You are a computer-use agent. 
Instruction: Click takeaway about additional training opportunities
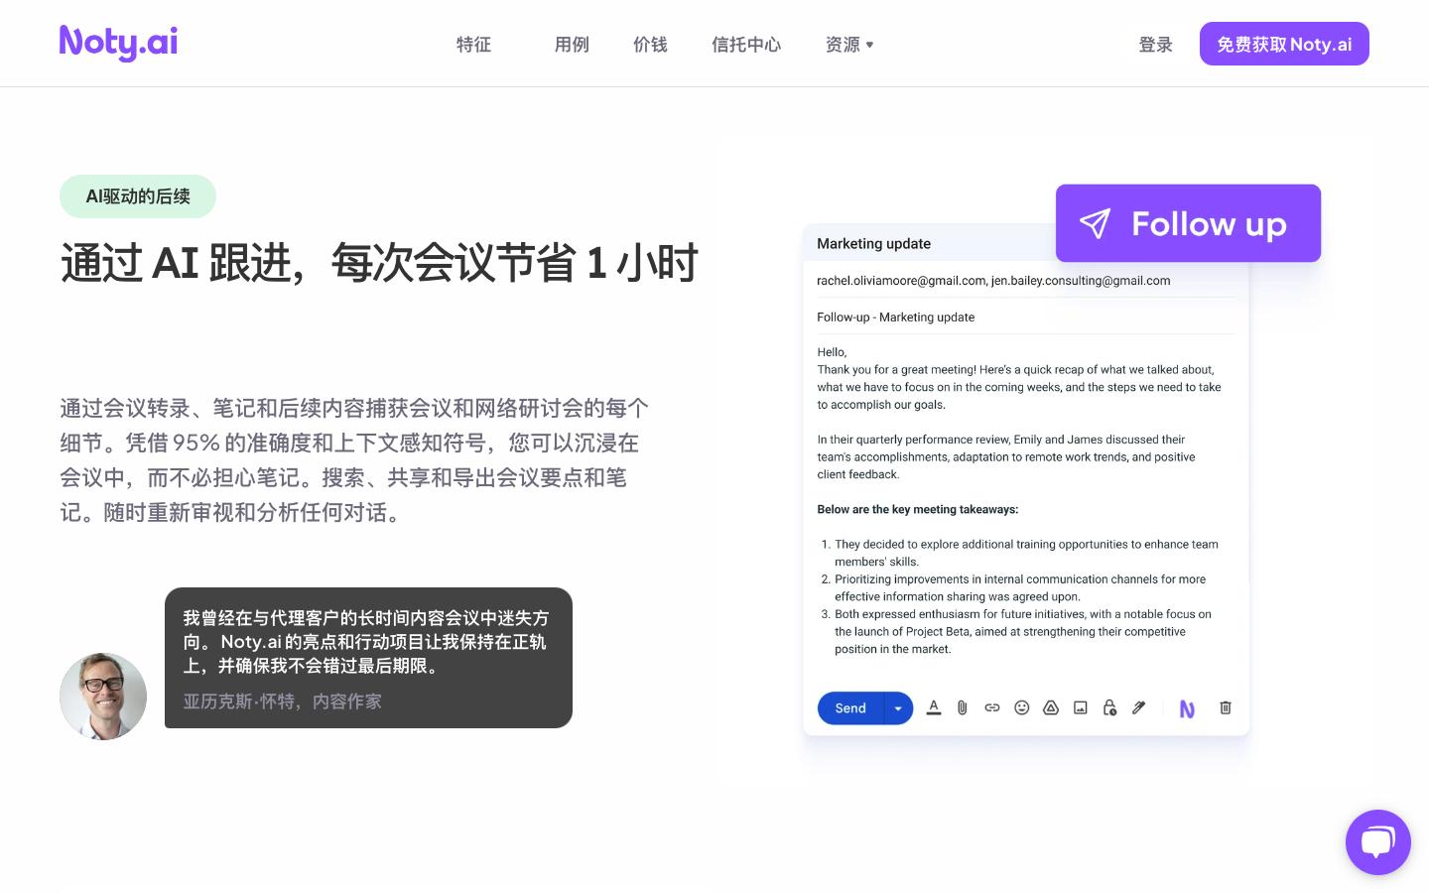pos(1026,553)
